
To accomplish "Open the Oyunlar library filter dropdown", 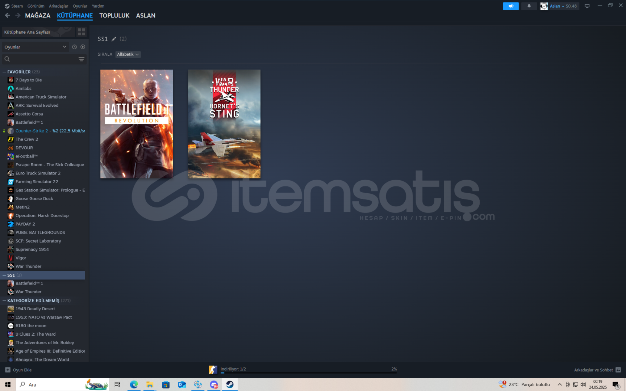I will (x=35, y=47).
